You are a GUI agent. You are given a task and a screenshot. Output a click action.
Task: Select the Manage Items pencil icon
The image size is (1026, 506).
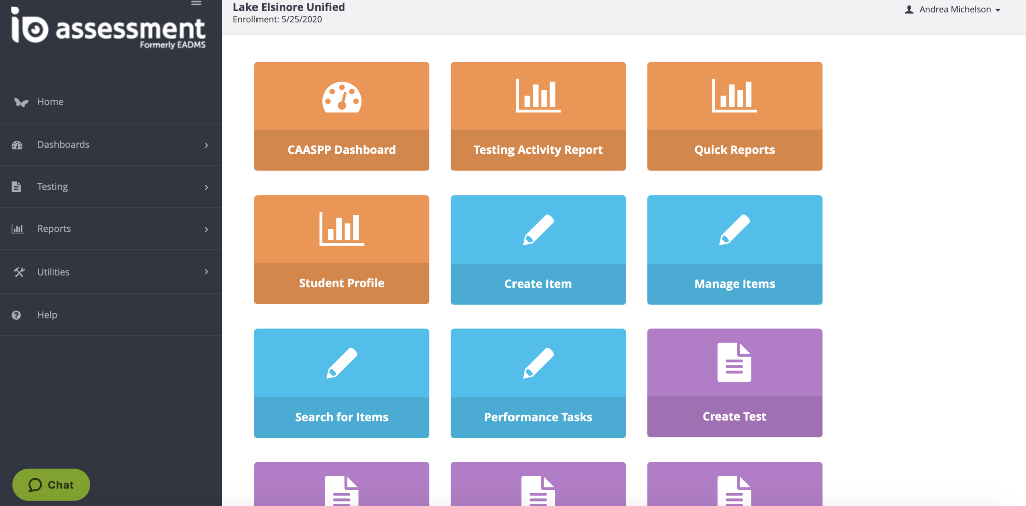734,230
